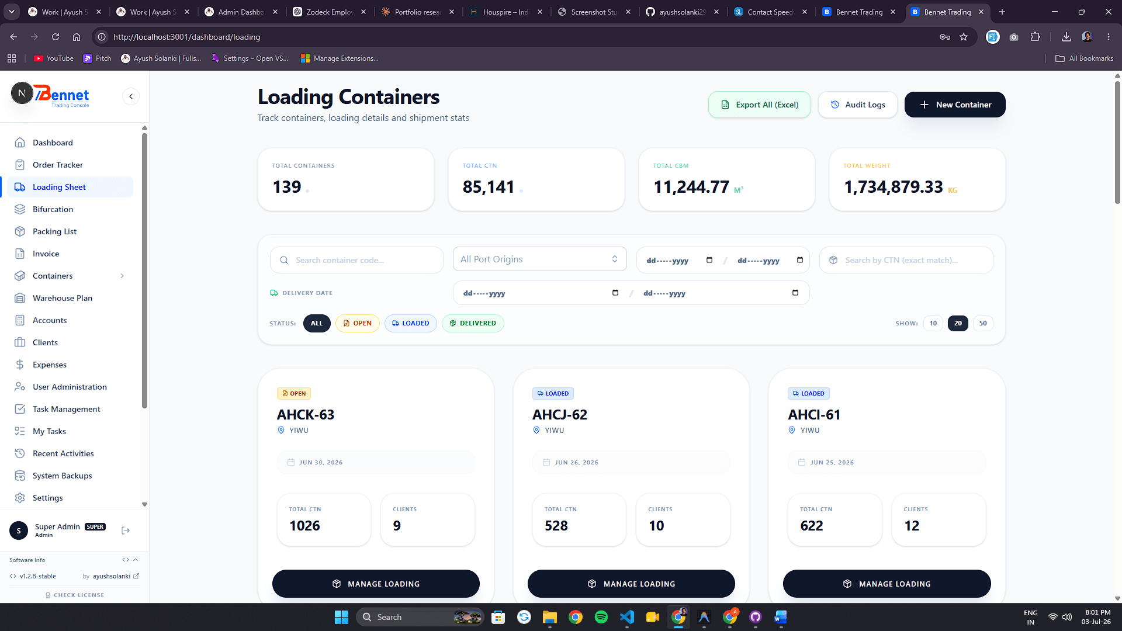Click the Settings gear icon in sidebar
This screenshot has height=631, width=1122.
point(20,498)
